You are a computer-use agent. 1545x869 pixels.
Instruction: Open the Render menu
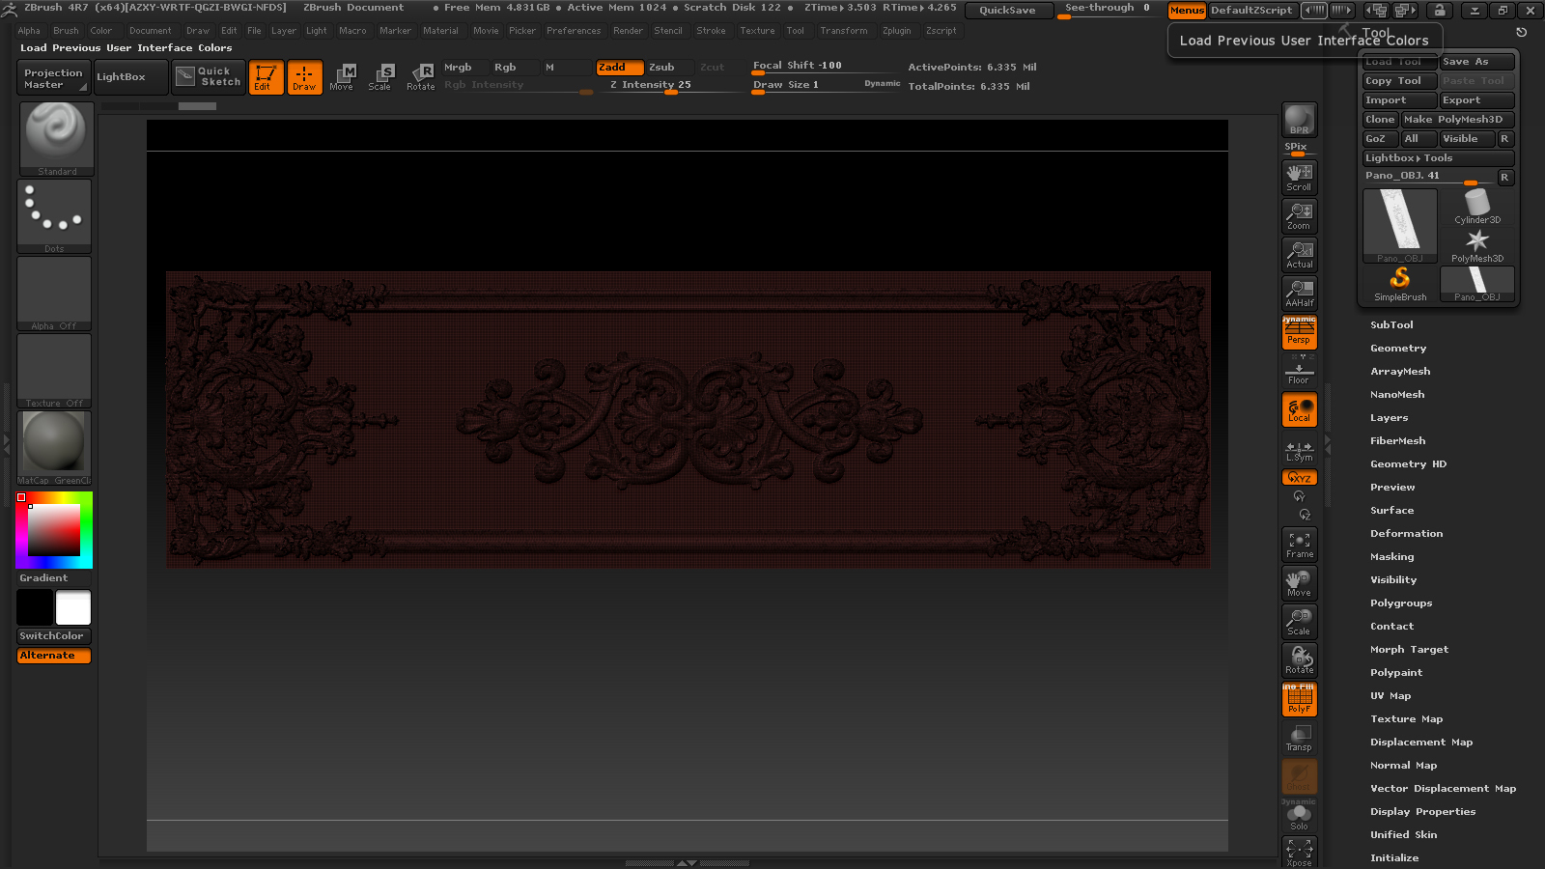(628, 31)
